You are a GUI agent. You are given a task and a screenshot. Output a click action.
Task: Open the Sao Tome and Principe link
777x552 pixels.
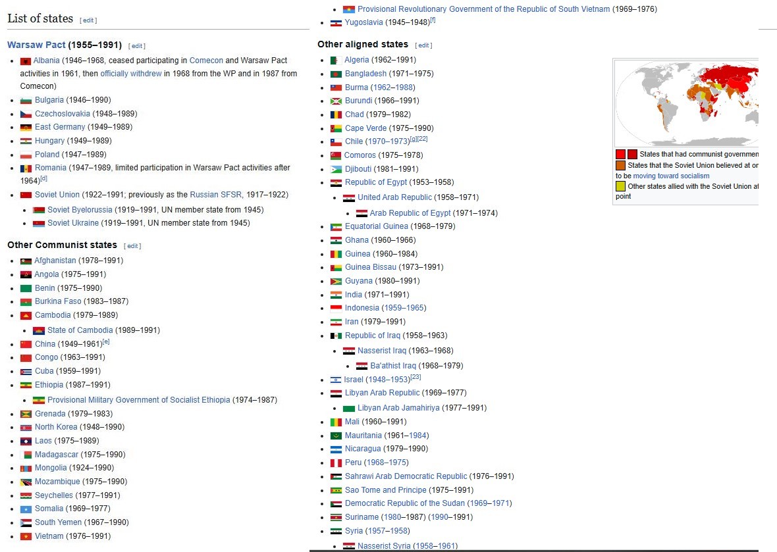click(x=385, y=490)
